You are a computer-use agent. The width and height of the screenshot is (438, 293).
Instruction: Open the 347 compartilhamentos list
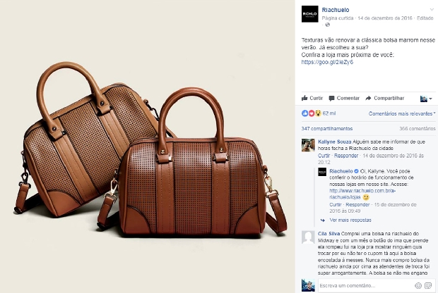(327, 129)
